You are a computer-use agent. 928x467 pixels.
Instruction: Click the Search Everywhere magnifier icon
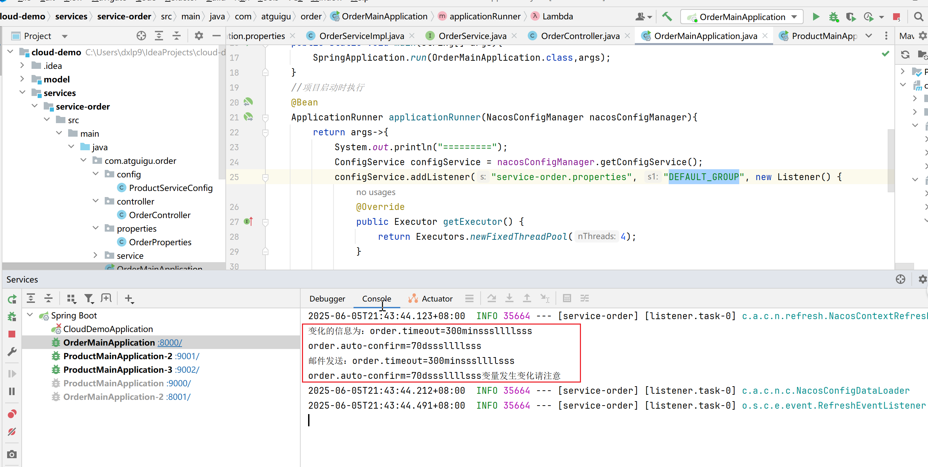pos(918,17)
